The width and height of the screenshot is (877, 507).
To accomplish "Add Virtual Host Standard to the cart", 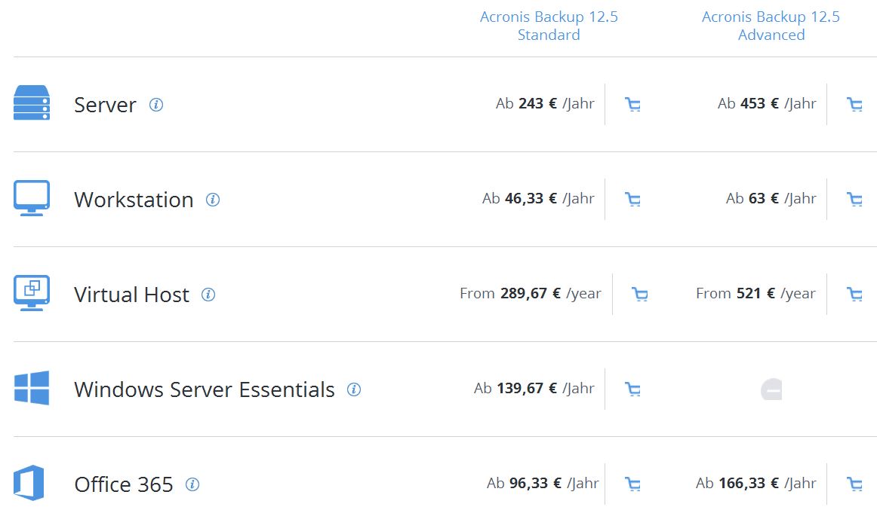I will [640, 295].
